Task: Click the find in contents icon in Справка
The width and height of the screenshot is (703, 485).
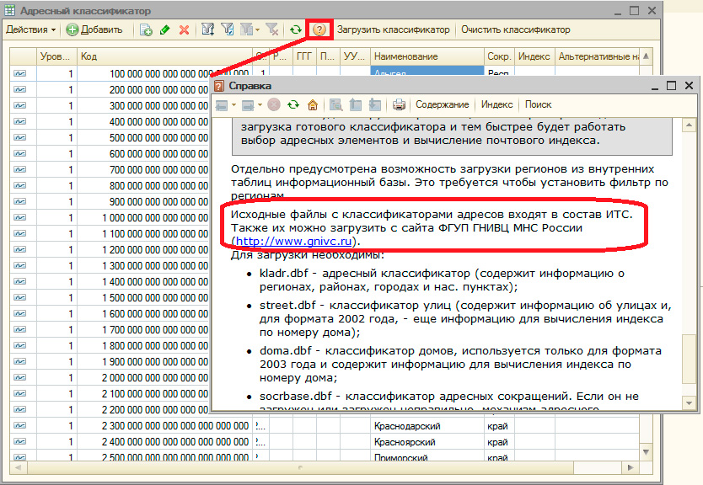Action: point(335,104)
